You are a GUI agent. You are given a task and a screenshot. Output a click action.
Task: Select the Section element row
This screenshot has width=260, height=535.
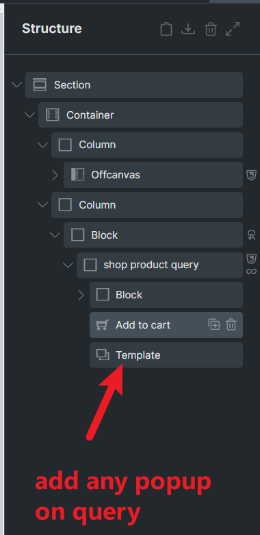click(134, 84)
